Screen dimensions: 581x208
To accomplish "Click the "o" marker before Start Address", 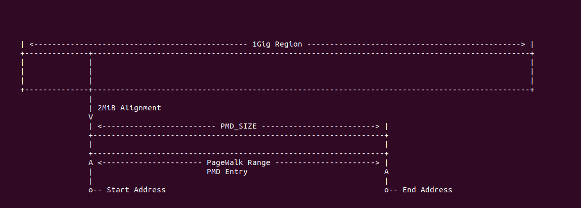I will coord(91,190).
